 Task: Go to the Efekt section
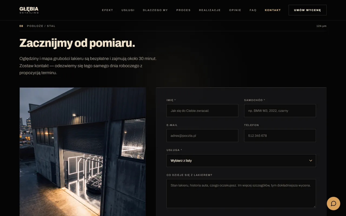[107, 10]
